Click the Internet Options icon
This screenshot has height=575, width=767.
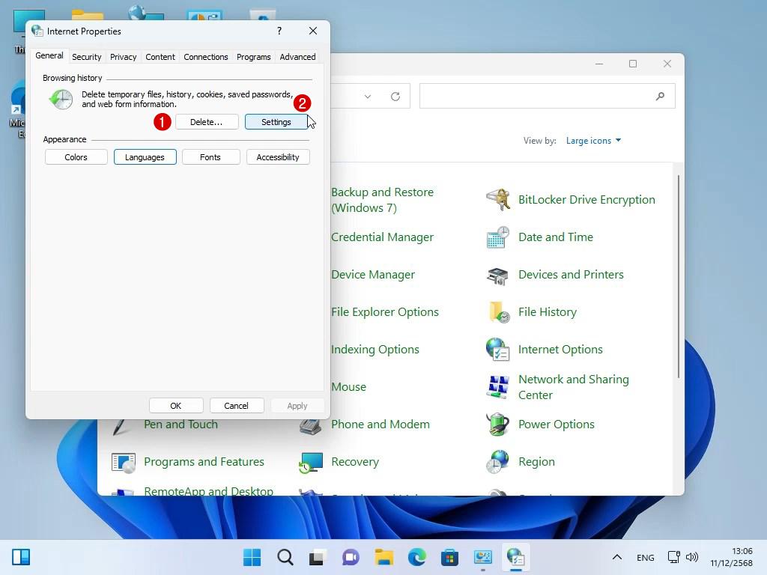(x=498, y=350)
